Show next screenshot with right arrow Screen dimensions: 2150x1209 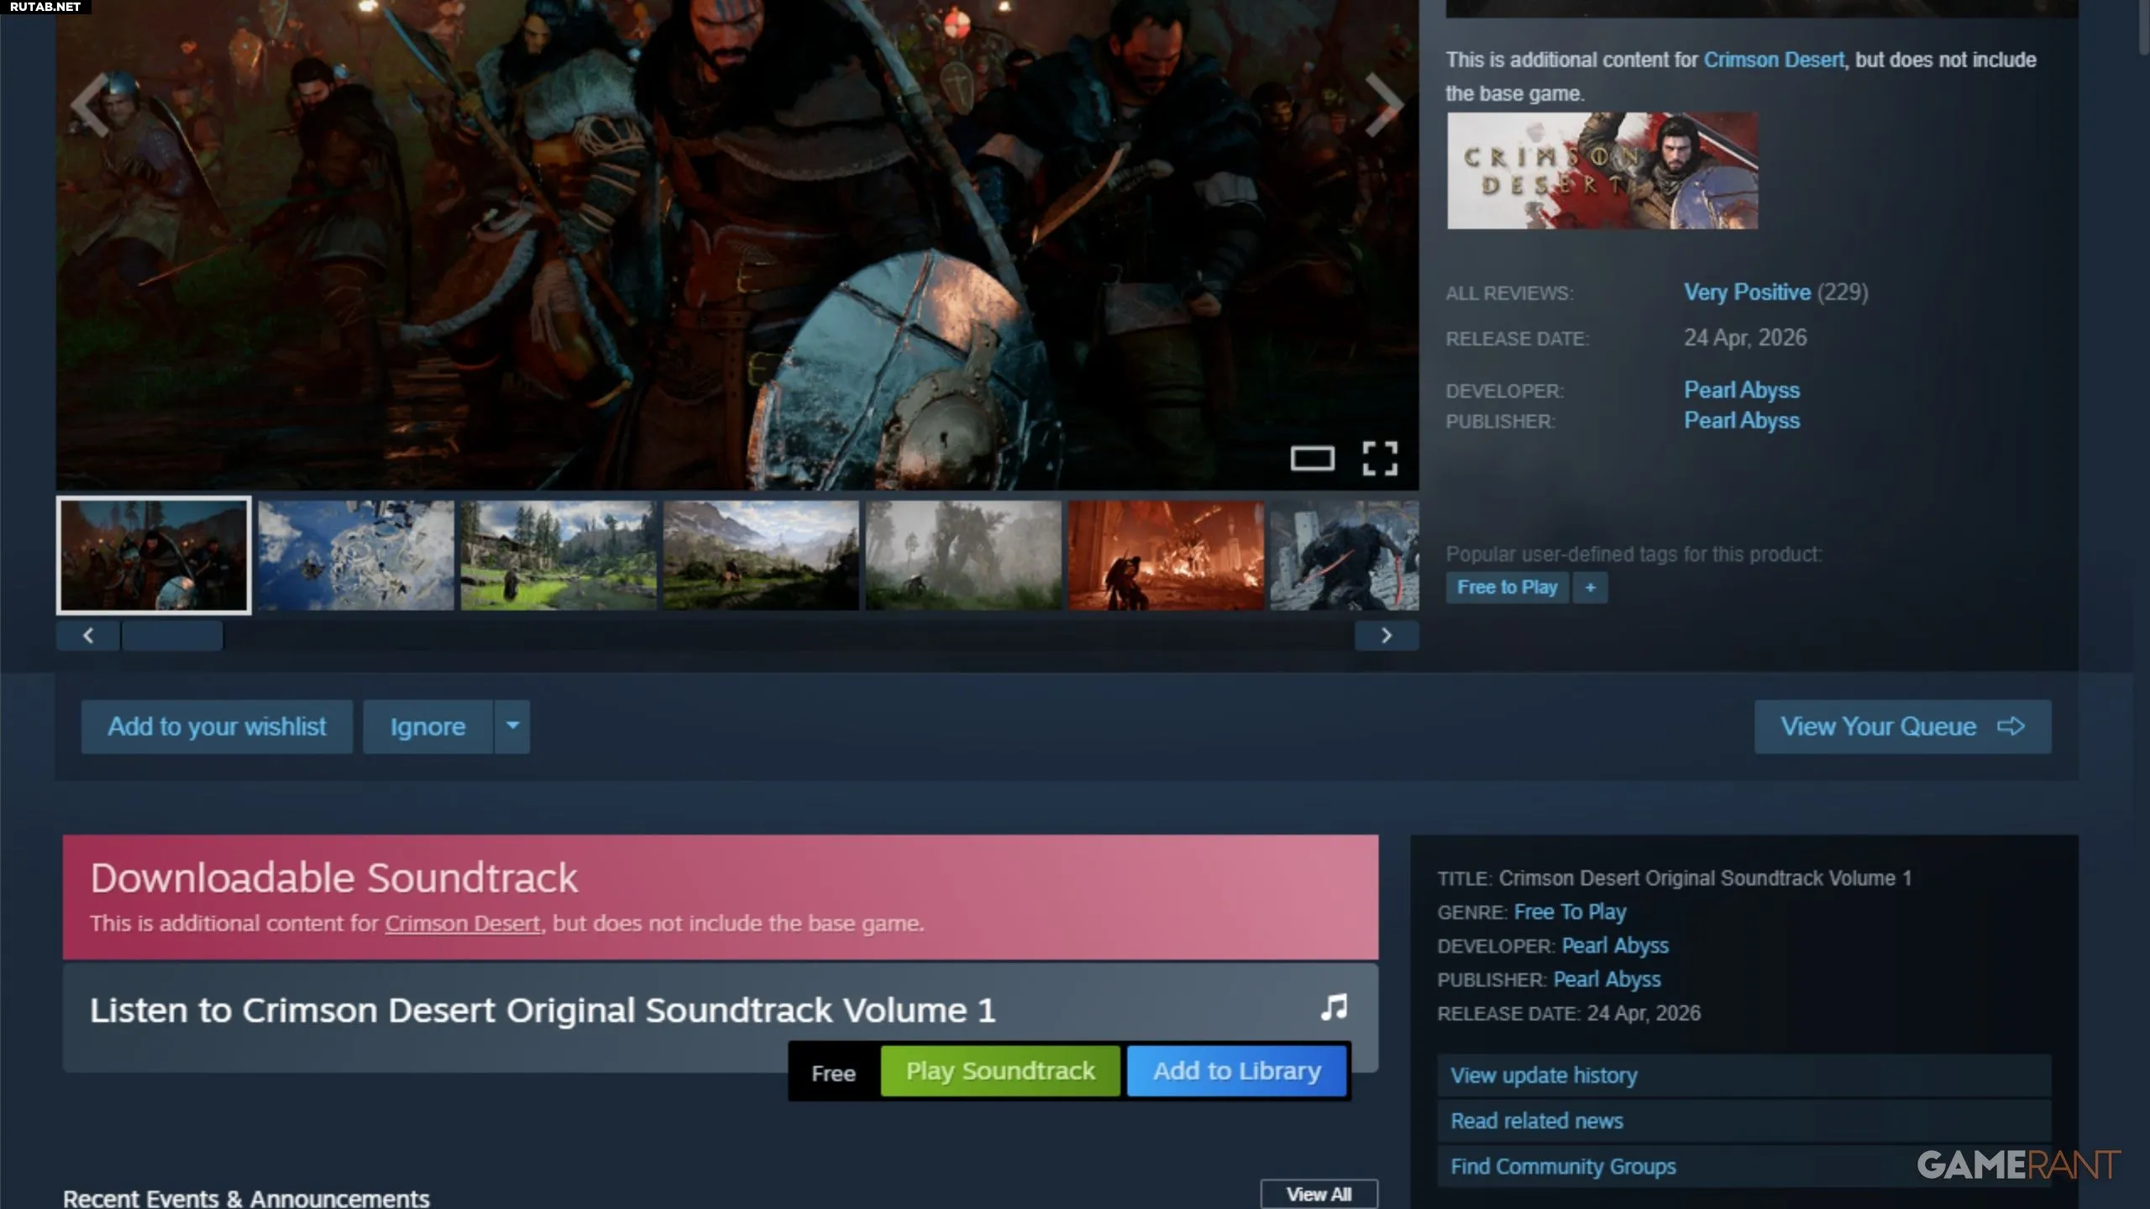1383,104
